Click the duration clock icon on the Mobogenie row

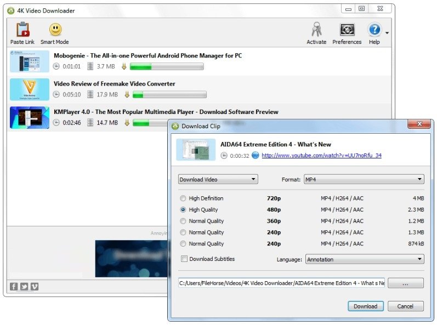click(56, 66)
